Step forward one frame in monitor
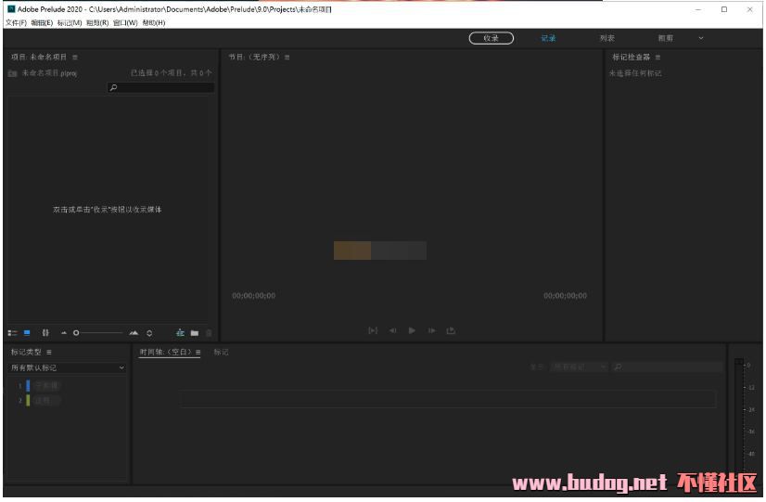The height and width of the screenshot is (502, 766). pos(431,330)
